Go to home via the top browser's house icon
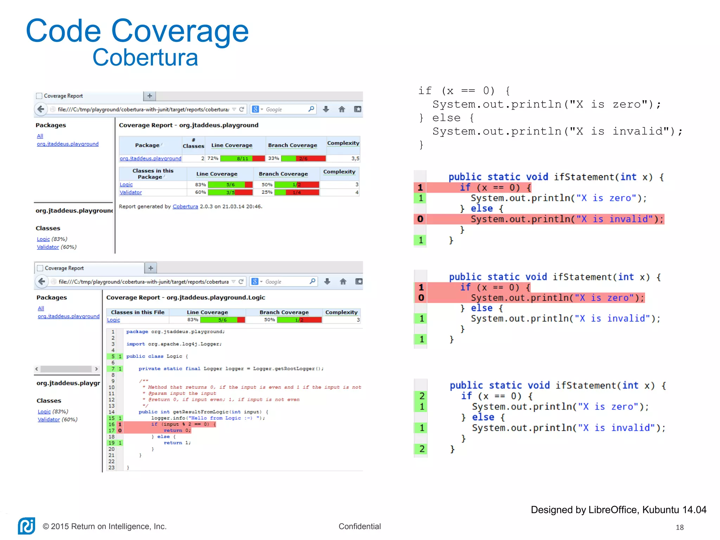 coord(342,109)
